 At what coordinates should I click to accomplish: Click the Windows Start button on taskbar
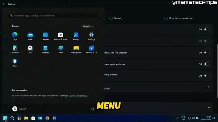[x=5, y=118]
